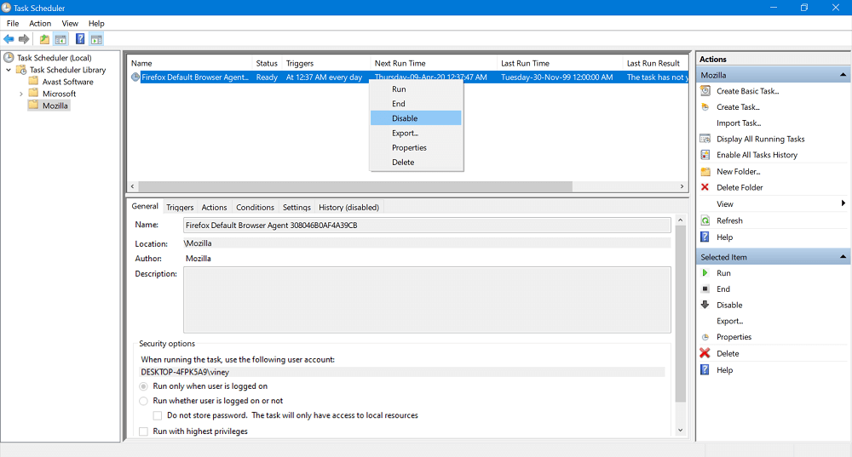
Task: Choose Run in the context menu
Action: click(x=416, y=89)
